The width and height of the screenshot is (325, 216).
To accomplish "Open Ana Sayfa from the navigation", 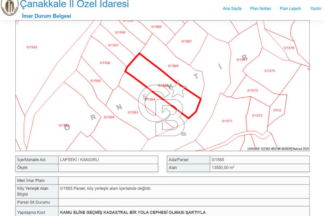I will coord(232,9).
